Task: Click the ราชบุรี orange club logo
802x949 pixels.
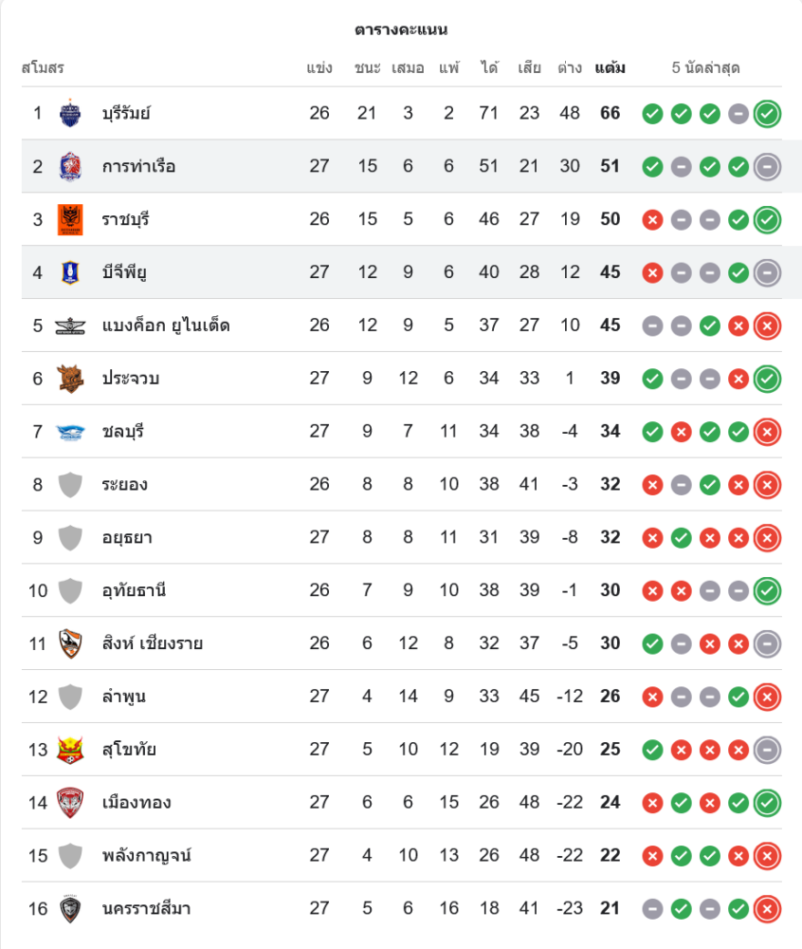Action: pos(70,219)
